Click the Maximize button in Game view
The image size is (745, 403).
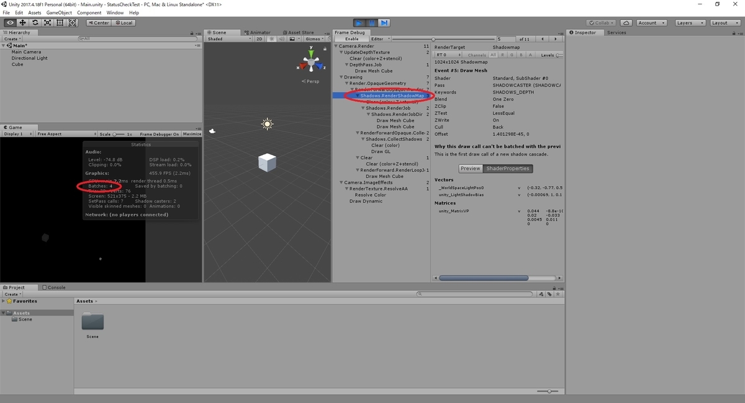click(191, 133)
